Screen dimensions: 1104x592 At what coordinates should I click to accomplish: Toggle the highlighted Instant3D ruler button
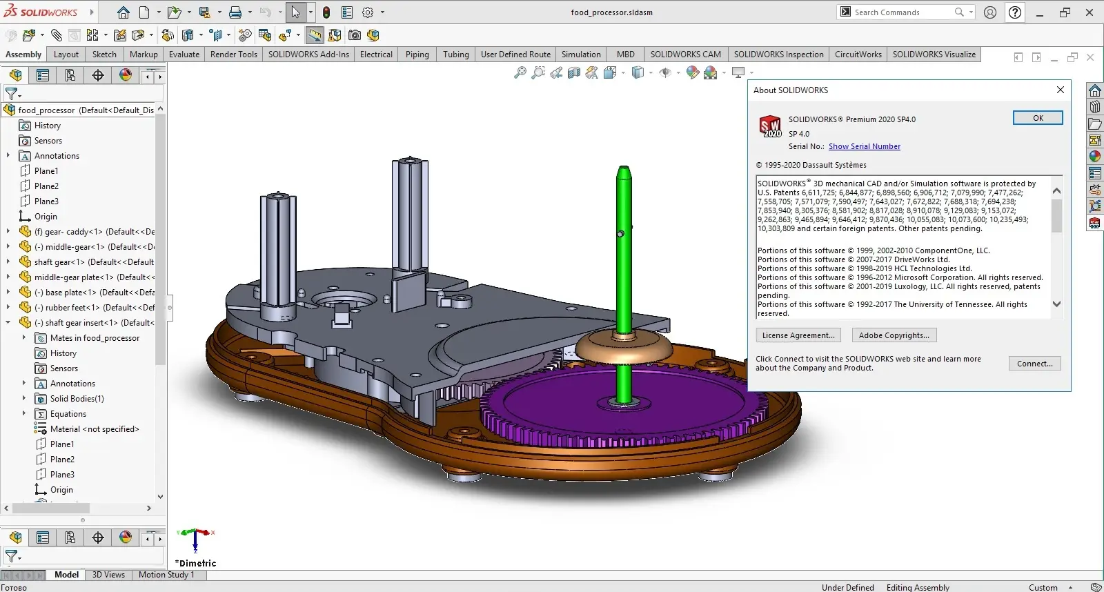(315, 35)
